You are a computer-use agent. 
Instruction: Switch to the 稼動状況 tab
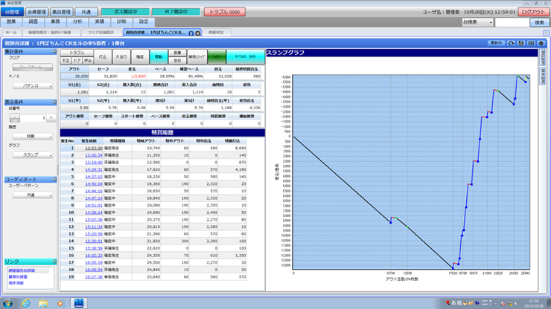(216, 33)
